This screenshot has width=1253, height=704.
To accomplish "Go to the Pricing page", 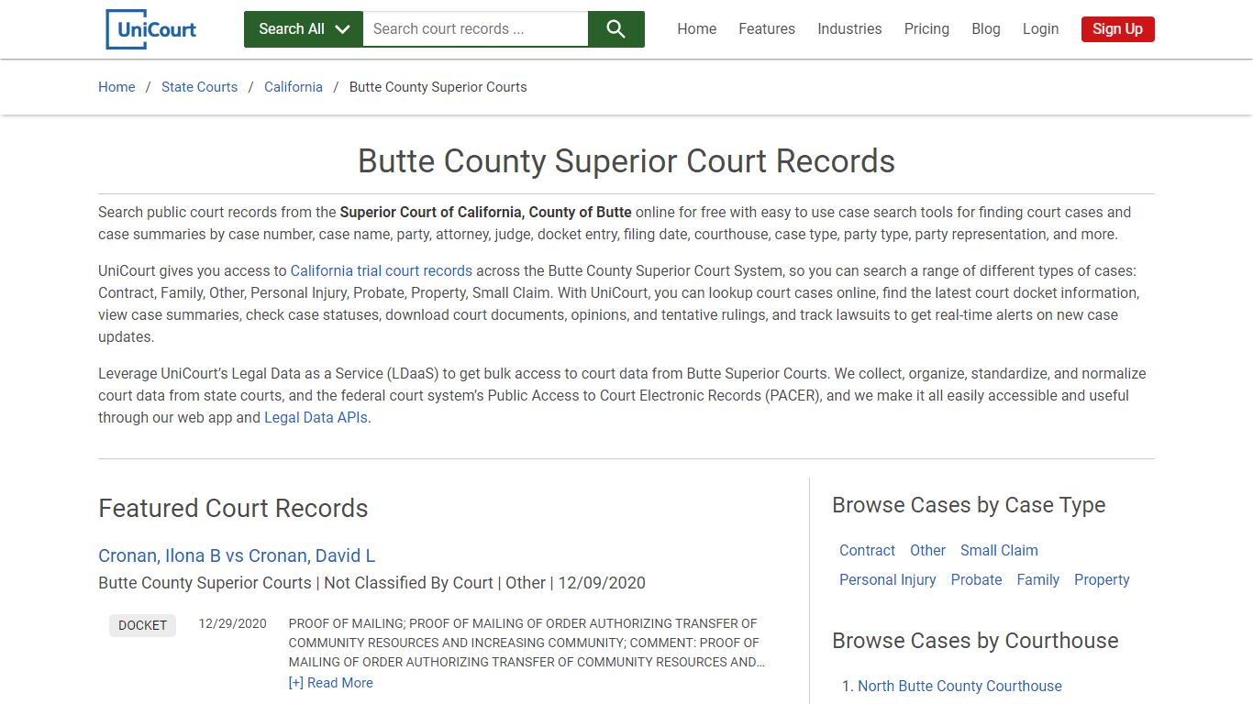I will pos(926,29).
